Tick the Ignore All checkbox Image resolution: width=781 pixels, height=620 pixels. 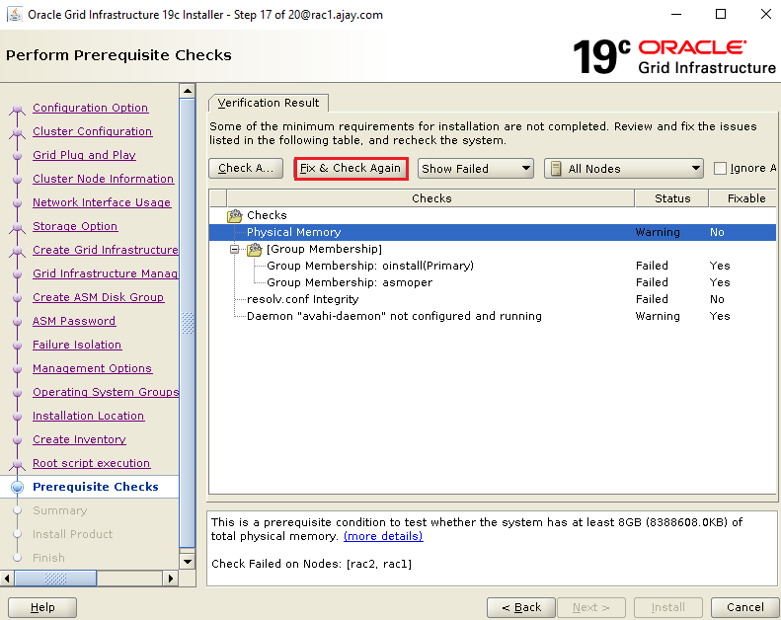(x=720, y=168)
